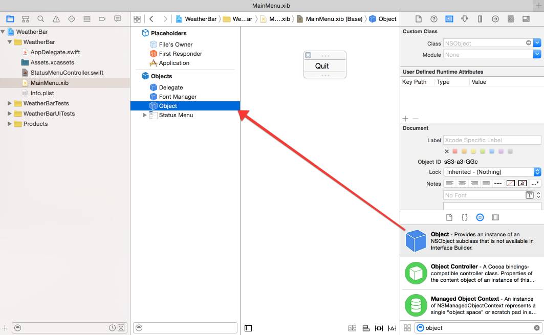Go back in editor history
This screenshot has height=335, width=544.
pos(151,19)
